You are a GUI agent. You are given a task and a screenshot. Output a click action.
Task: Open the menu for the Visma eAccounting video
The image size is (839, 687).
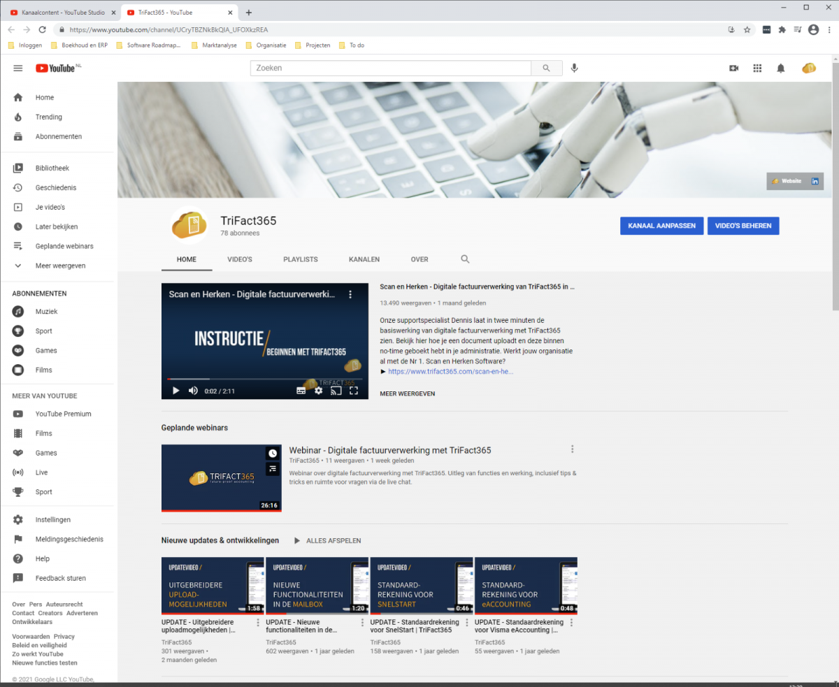click(x=571, y=623)
